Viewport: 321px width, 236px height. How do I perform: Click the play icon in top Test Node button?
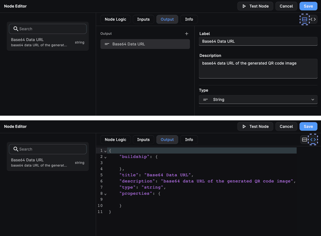tap(244, 6)
